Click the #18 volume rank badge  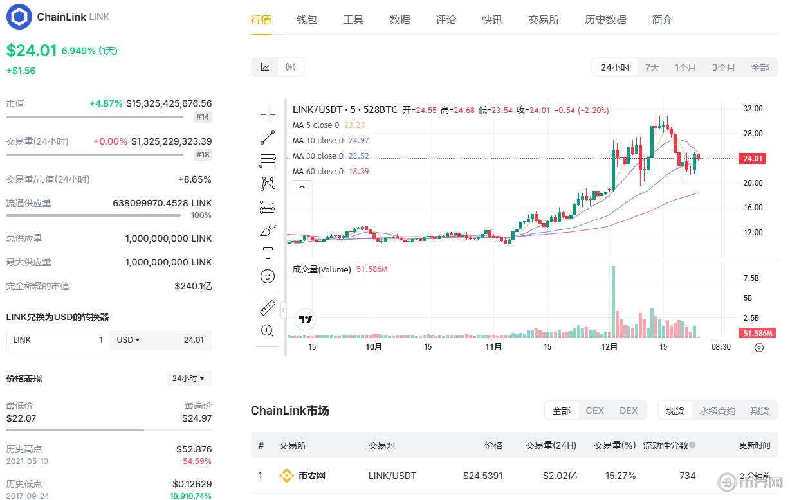click(203, 155)
